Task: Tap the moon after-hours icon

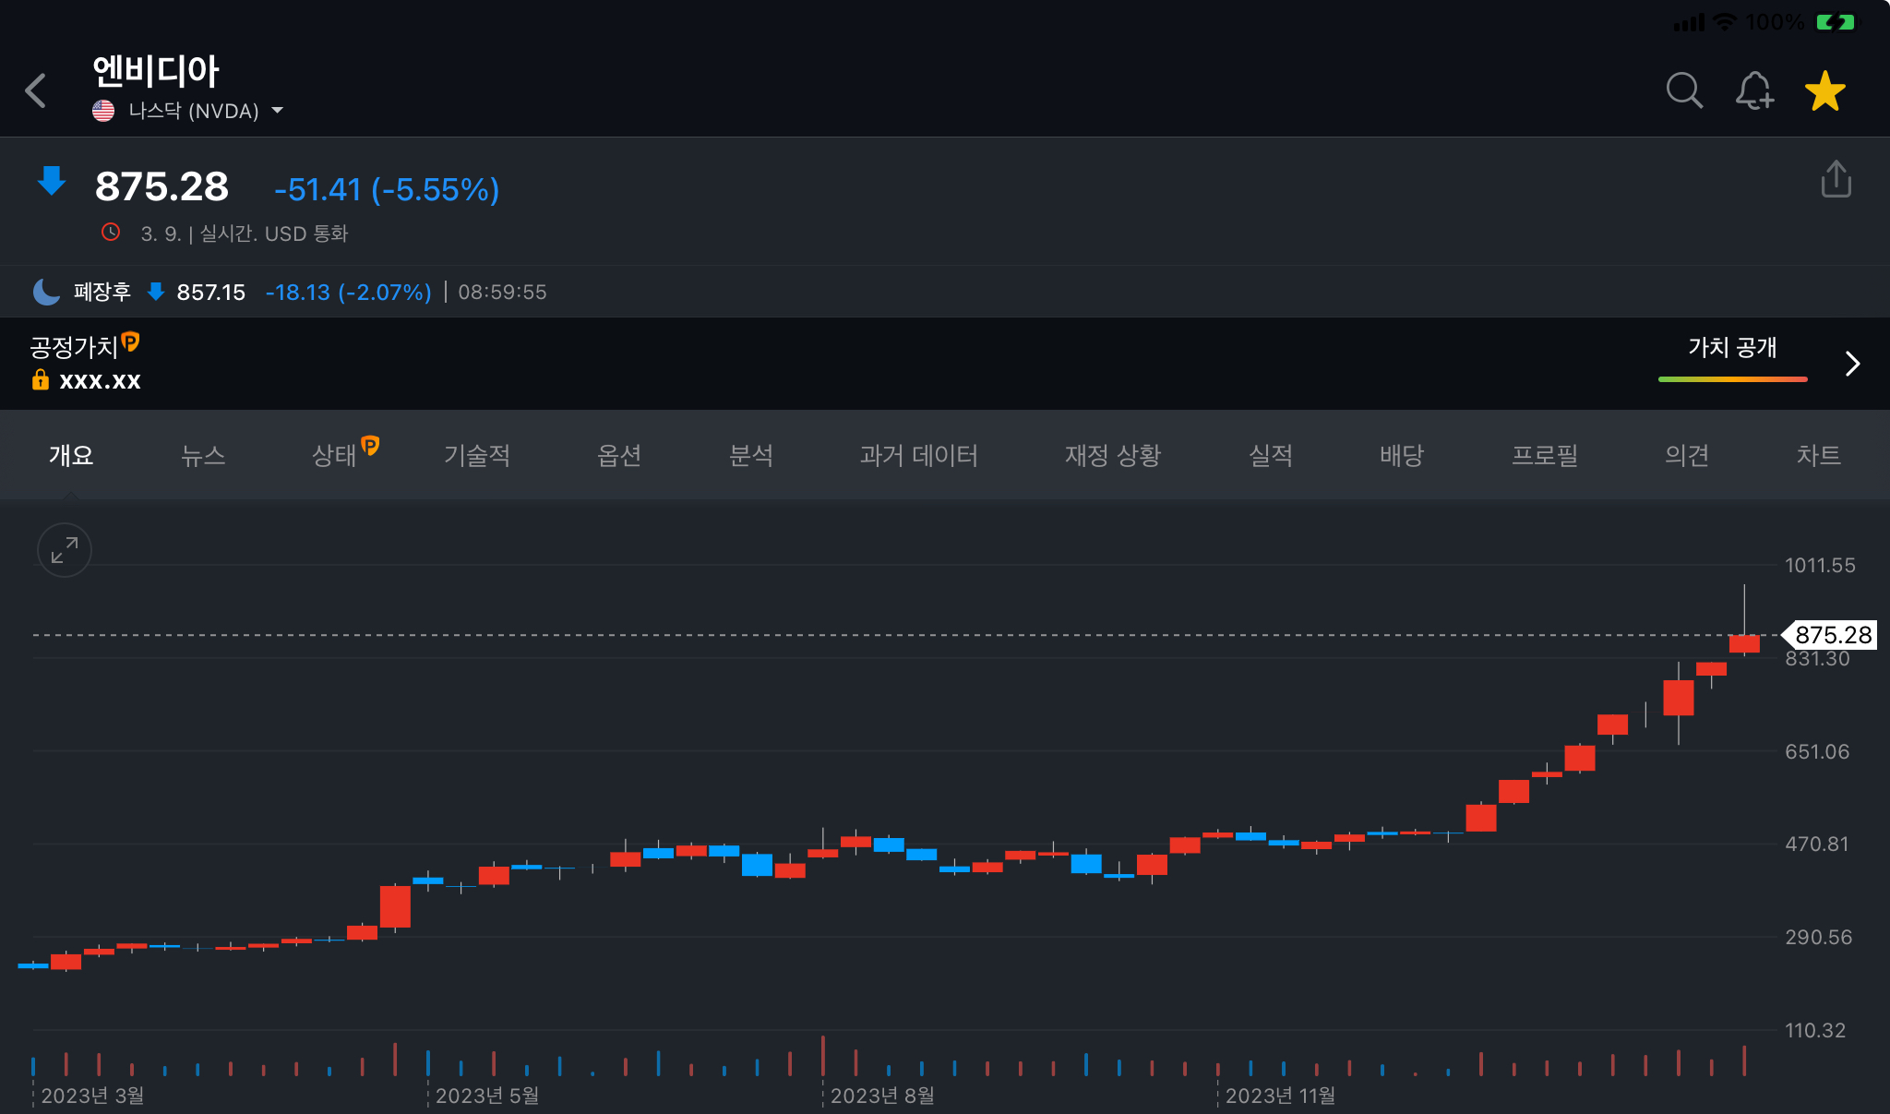Action: pos(46,292)
